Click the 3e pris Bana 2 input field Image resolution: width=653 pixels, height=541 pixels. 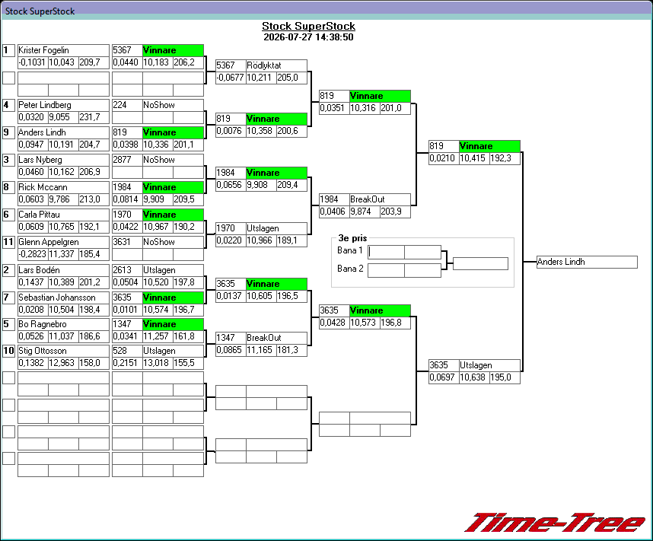386,270
